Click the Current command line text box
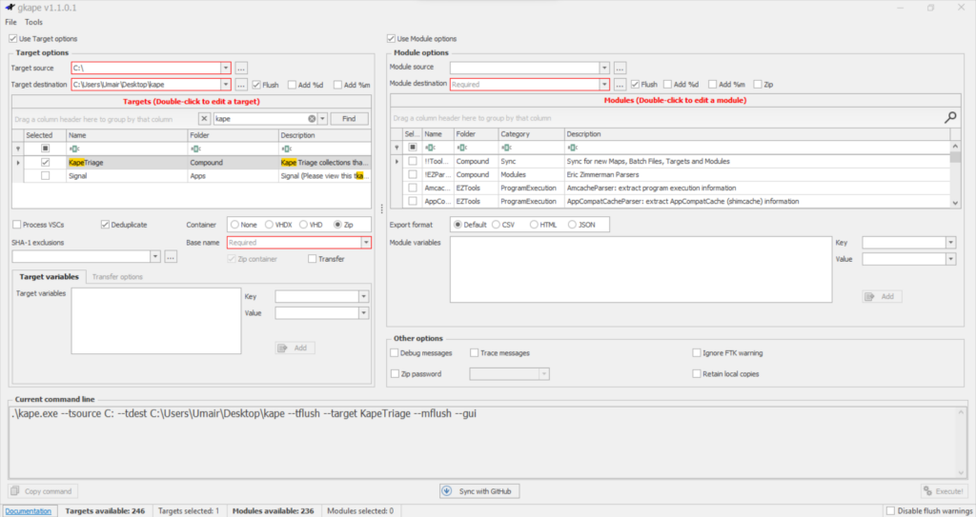This screenshot has width=976, height=517. click(x=488, y=442)
